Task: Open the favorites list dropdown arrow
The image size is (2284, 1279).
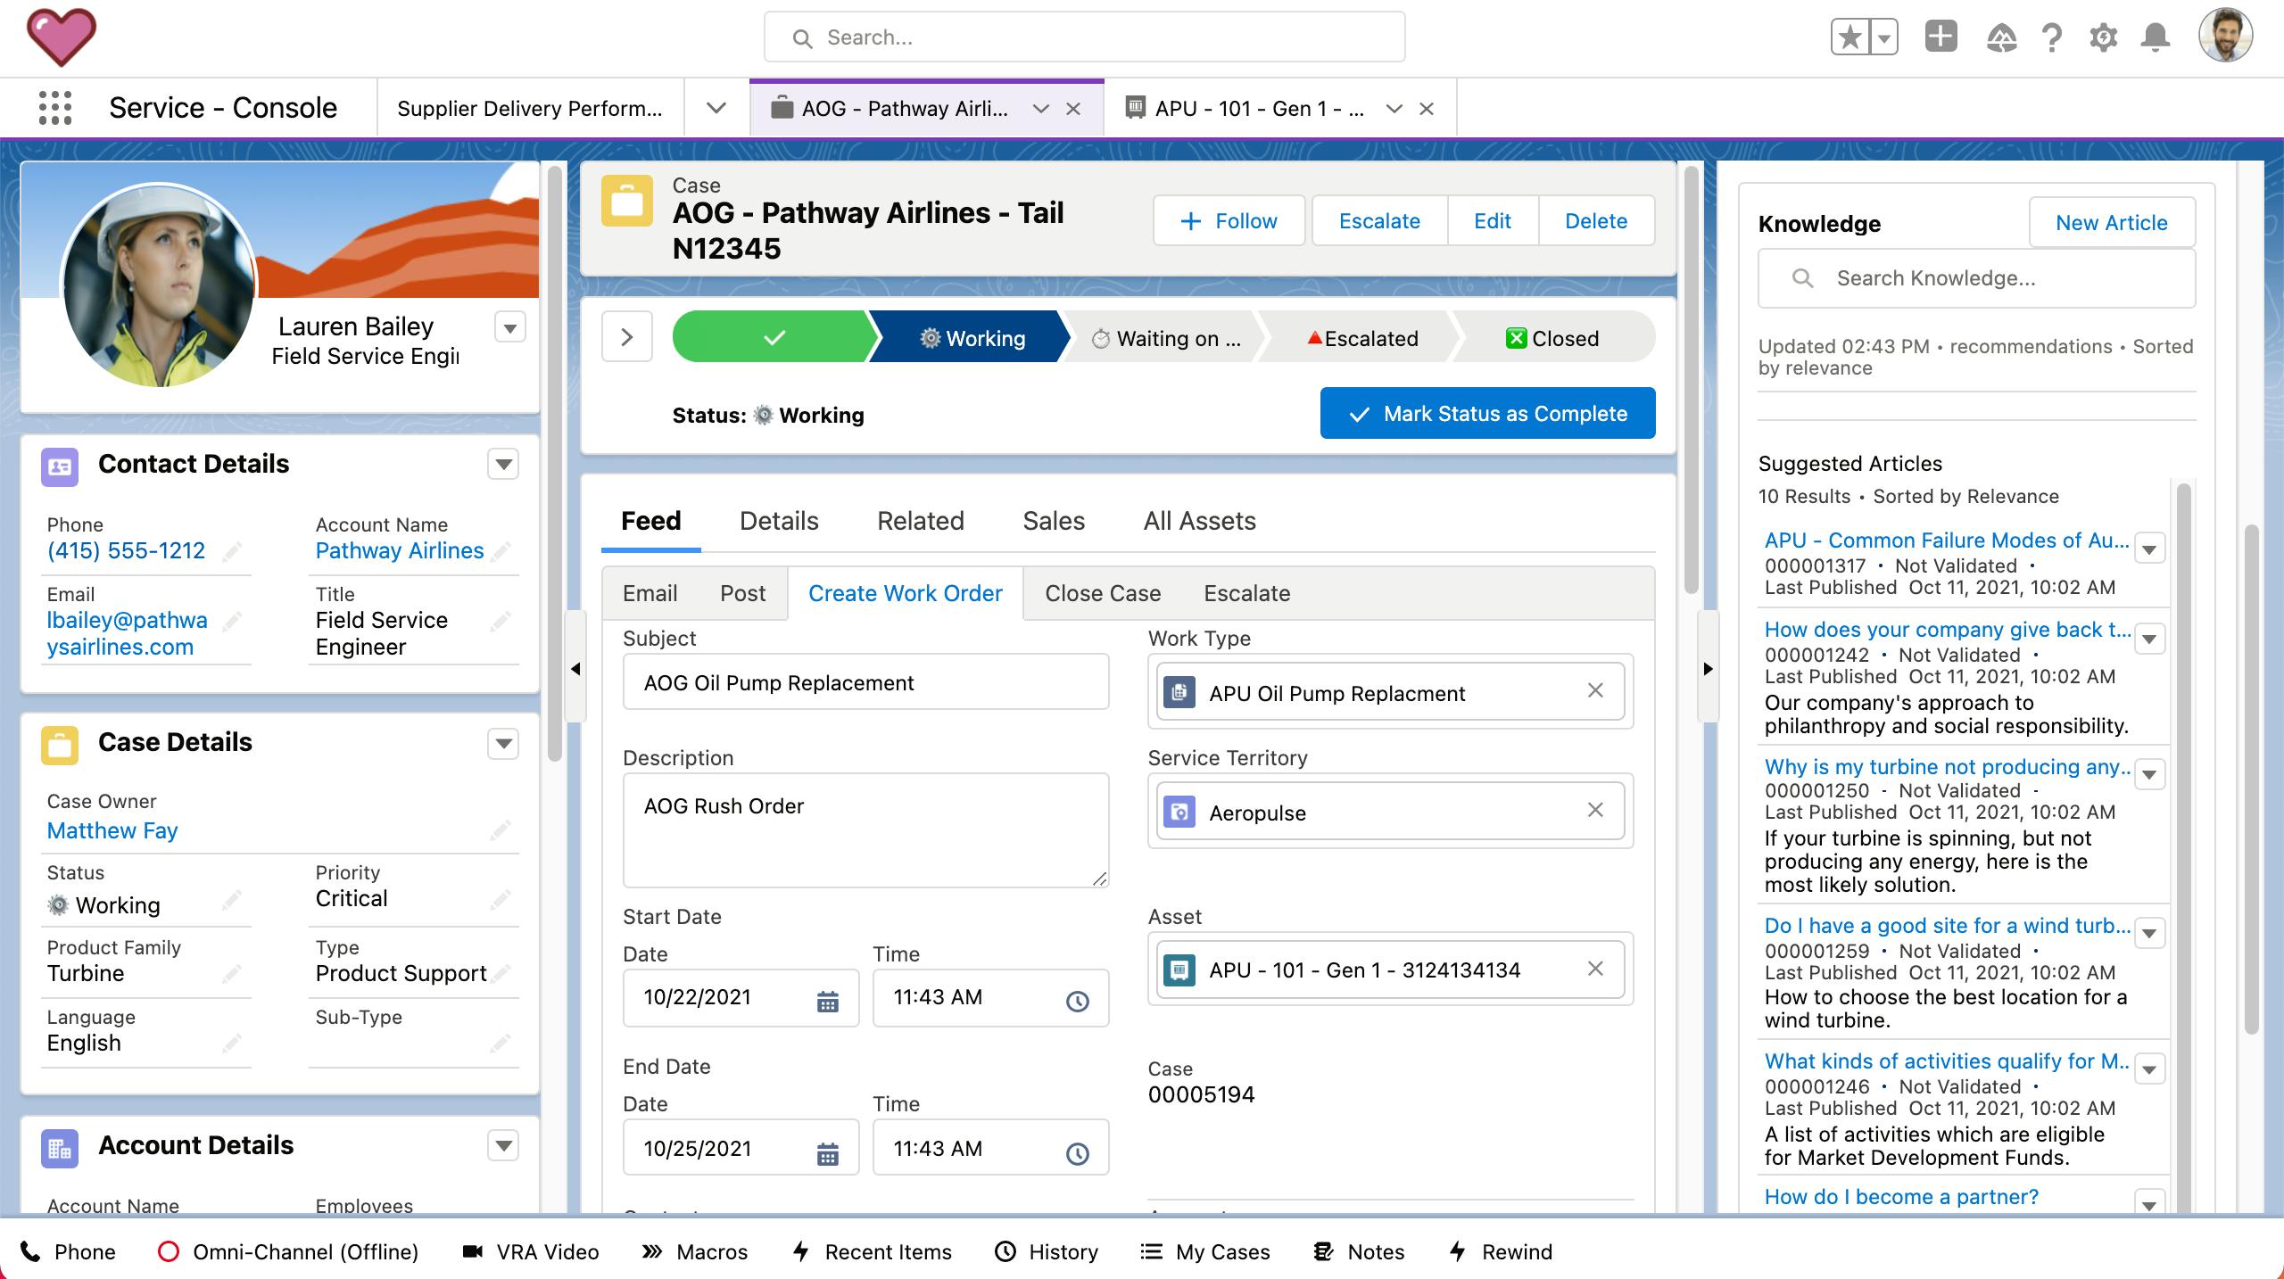Action: (x=1883, y=37)
